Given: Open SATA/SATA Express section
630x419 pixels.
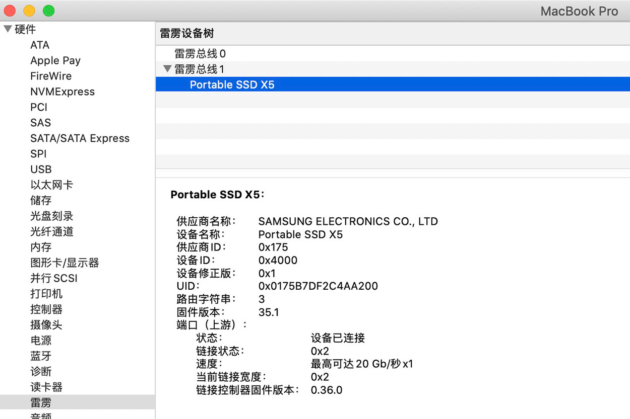Looking at the screenshot, I should pyautogui.click(x=80, y=138).
